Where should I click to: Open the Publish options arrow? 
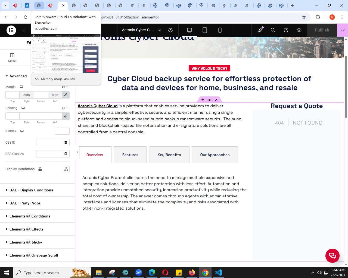tap(343, 30)
